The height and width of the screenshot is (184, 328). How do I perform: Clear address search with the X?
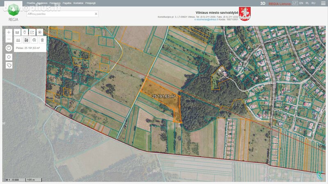pyautogui.click(x=96, y=14)
